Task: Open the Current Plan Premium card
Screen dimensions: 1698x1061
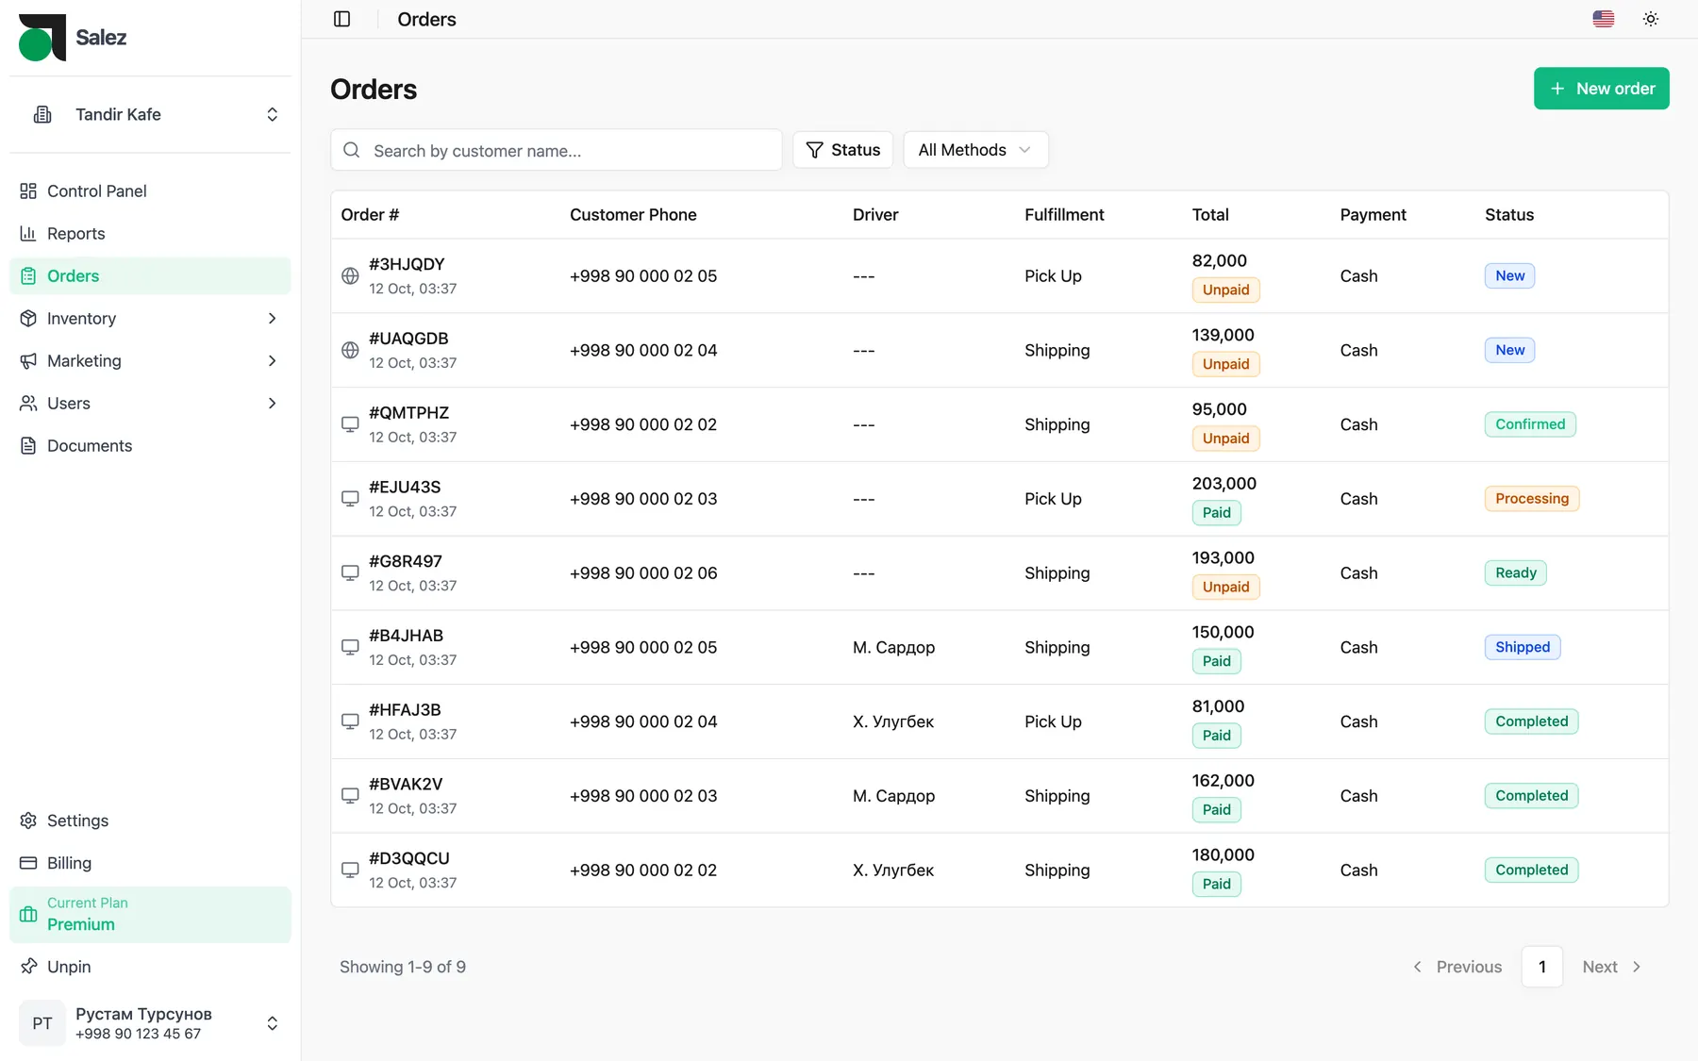Action: (x=151, y=914)
